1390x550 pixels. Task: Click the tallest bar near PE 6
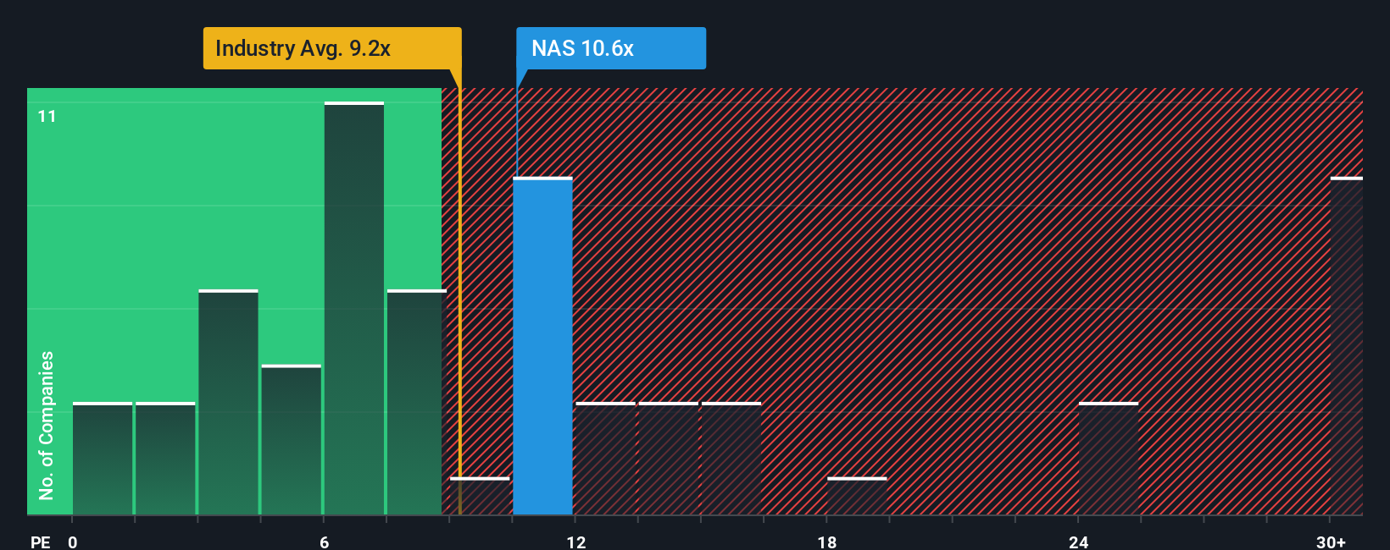(x=354, y=308)
